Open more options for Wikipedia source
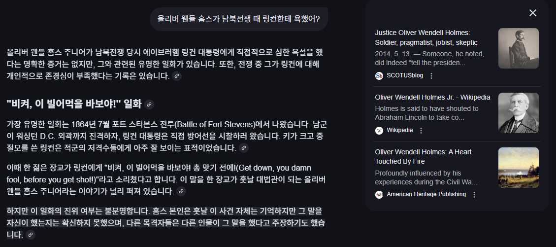This screenshot has width=556, height=247. [x=421, y=131]
